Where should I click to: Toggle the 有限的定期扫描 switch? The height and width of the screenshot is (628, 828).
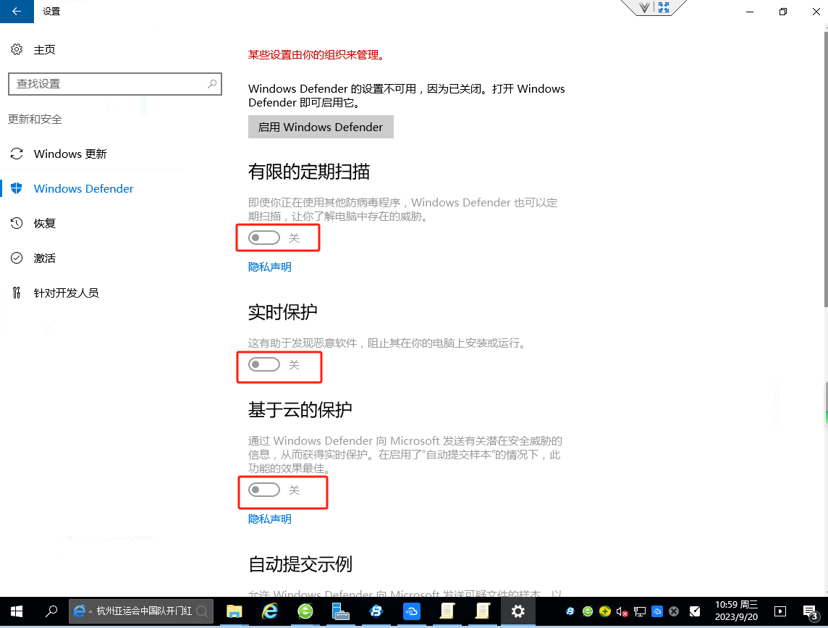point(264,238)
